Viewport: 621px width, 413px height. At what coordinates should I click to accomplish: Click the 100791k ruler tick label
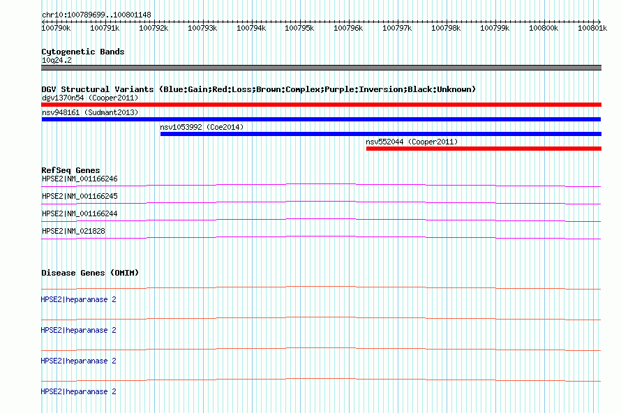[x=105, y=28]
